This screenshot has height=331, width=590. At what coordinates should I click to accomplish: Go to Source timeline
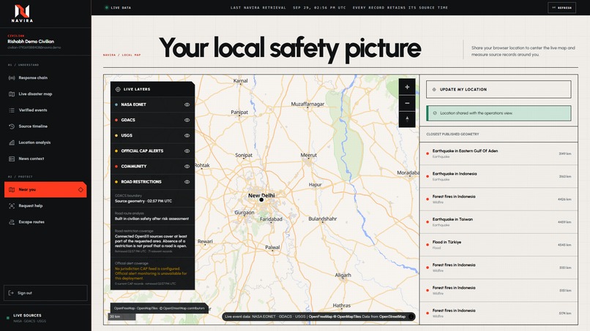45,126
